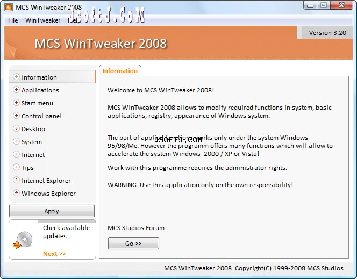Click the arrow icon beside Control panel
Screen dimensions: 357x279
pos(16,116)
